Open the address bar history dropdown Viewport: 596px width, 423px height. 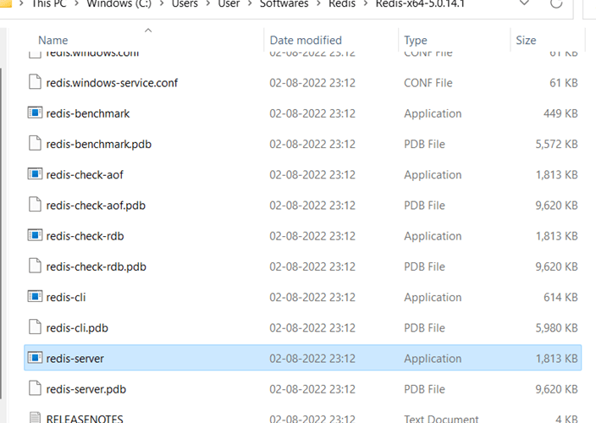(525, 3)
